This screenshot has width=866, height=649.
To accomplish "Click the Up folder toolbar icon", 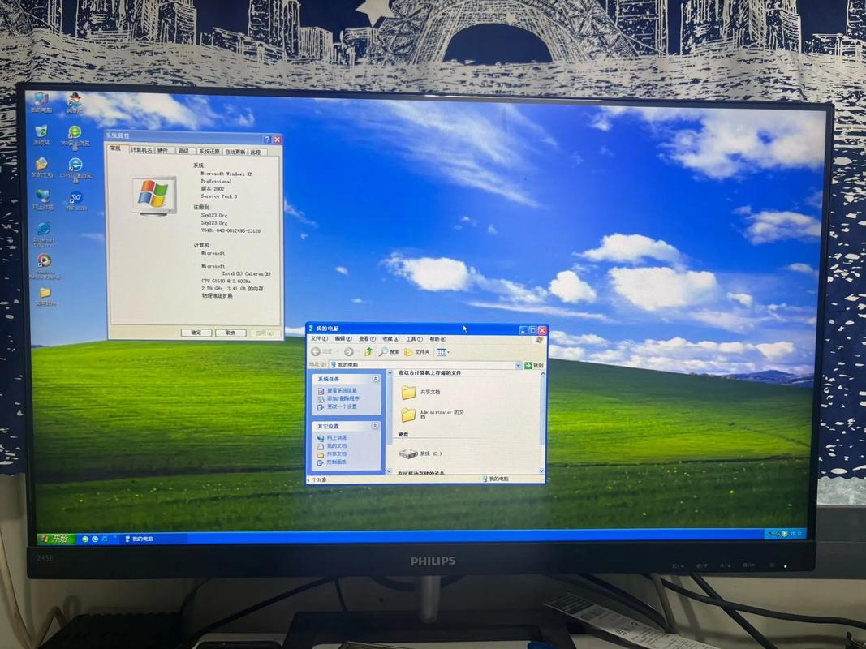I will tap(368, 351).
